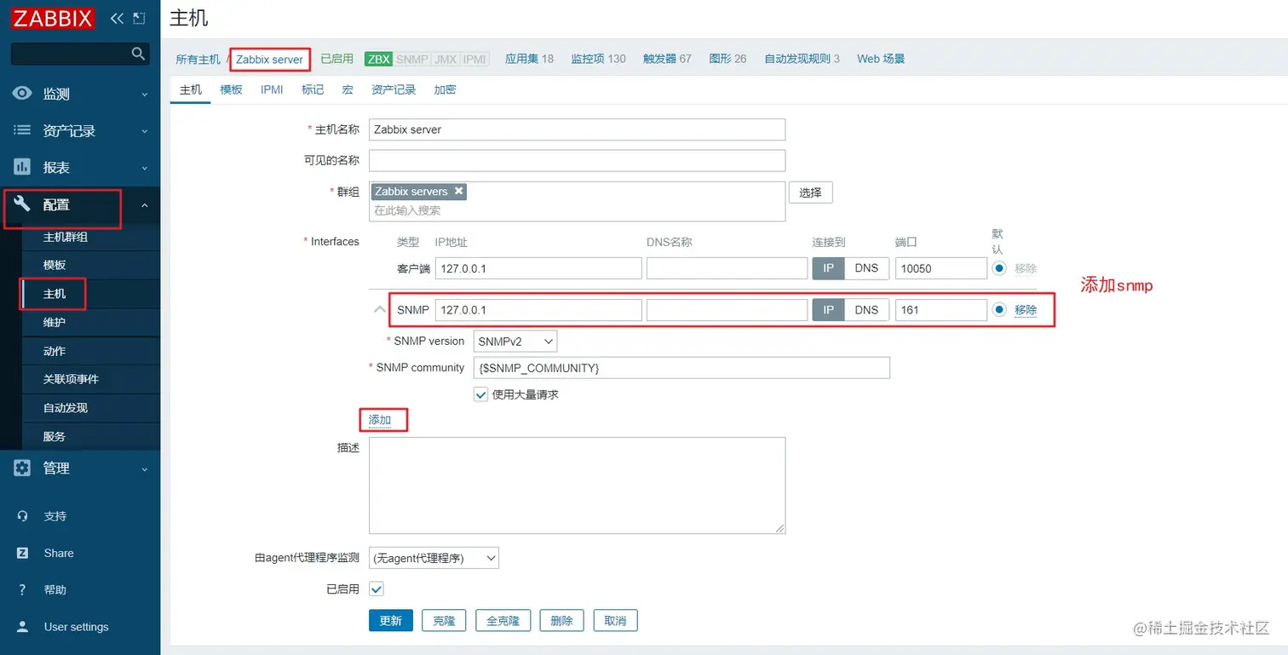Viewport: 1288px width, 655px height.
Task: Click the chart icon for 报表
Action: 22,167
